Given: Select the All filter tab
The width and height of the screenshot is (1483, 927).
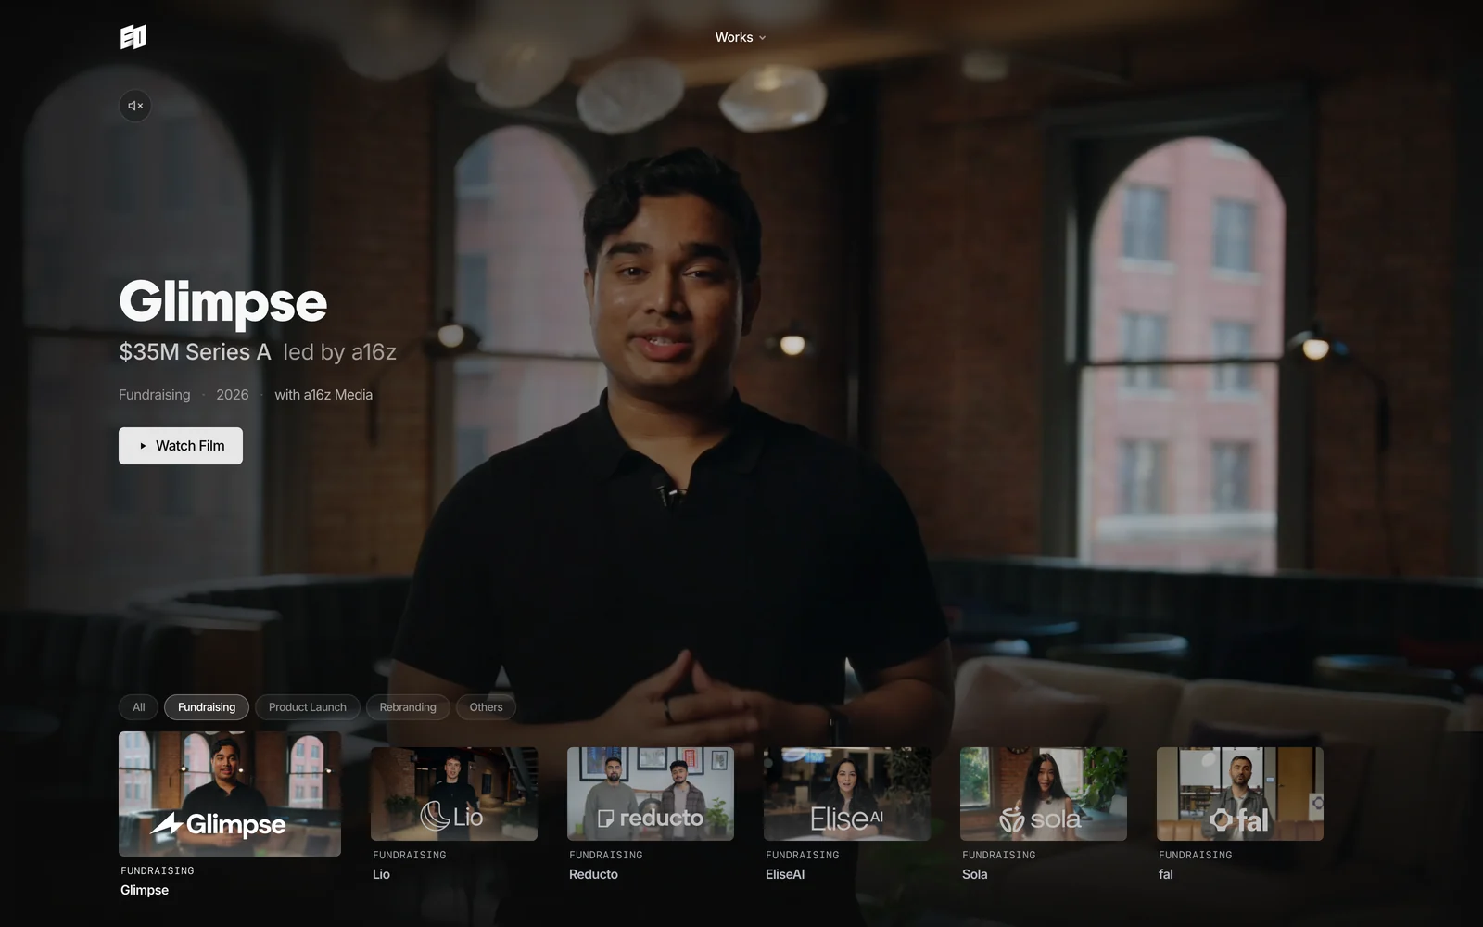Looking at the screenshot, I should coord(139,707).
